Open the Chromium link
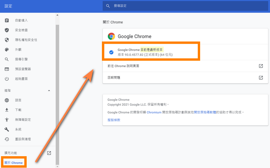The image size is (270, 168). click(x=154, y=112)
